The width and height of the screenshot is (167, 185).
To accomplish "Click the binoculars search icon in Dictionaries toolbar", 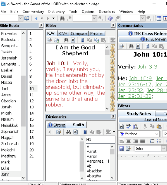I will [68, 132].
